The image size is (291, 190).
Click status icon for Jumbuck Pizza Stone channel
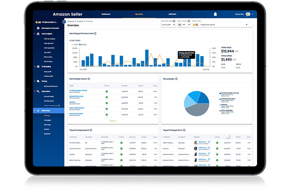point(107,97)
